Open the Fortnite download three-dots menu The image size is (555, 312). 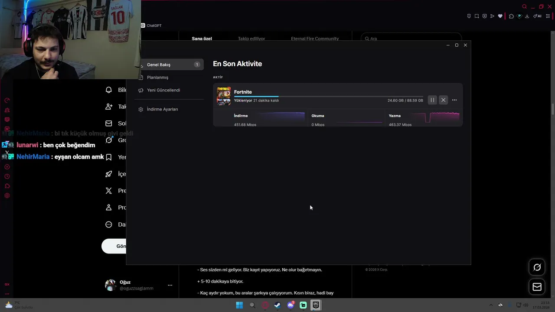tap(454, 100)
